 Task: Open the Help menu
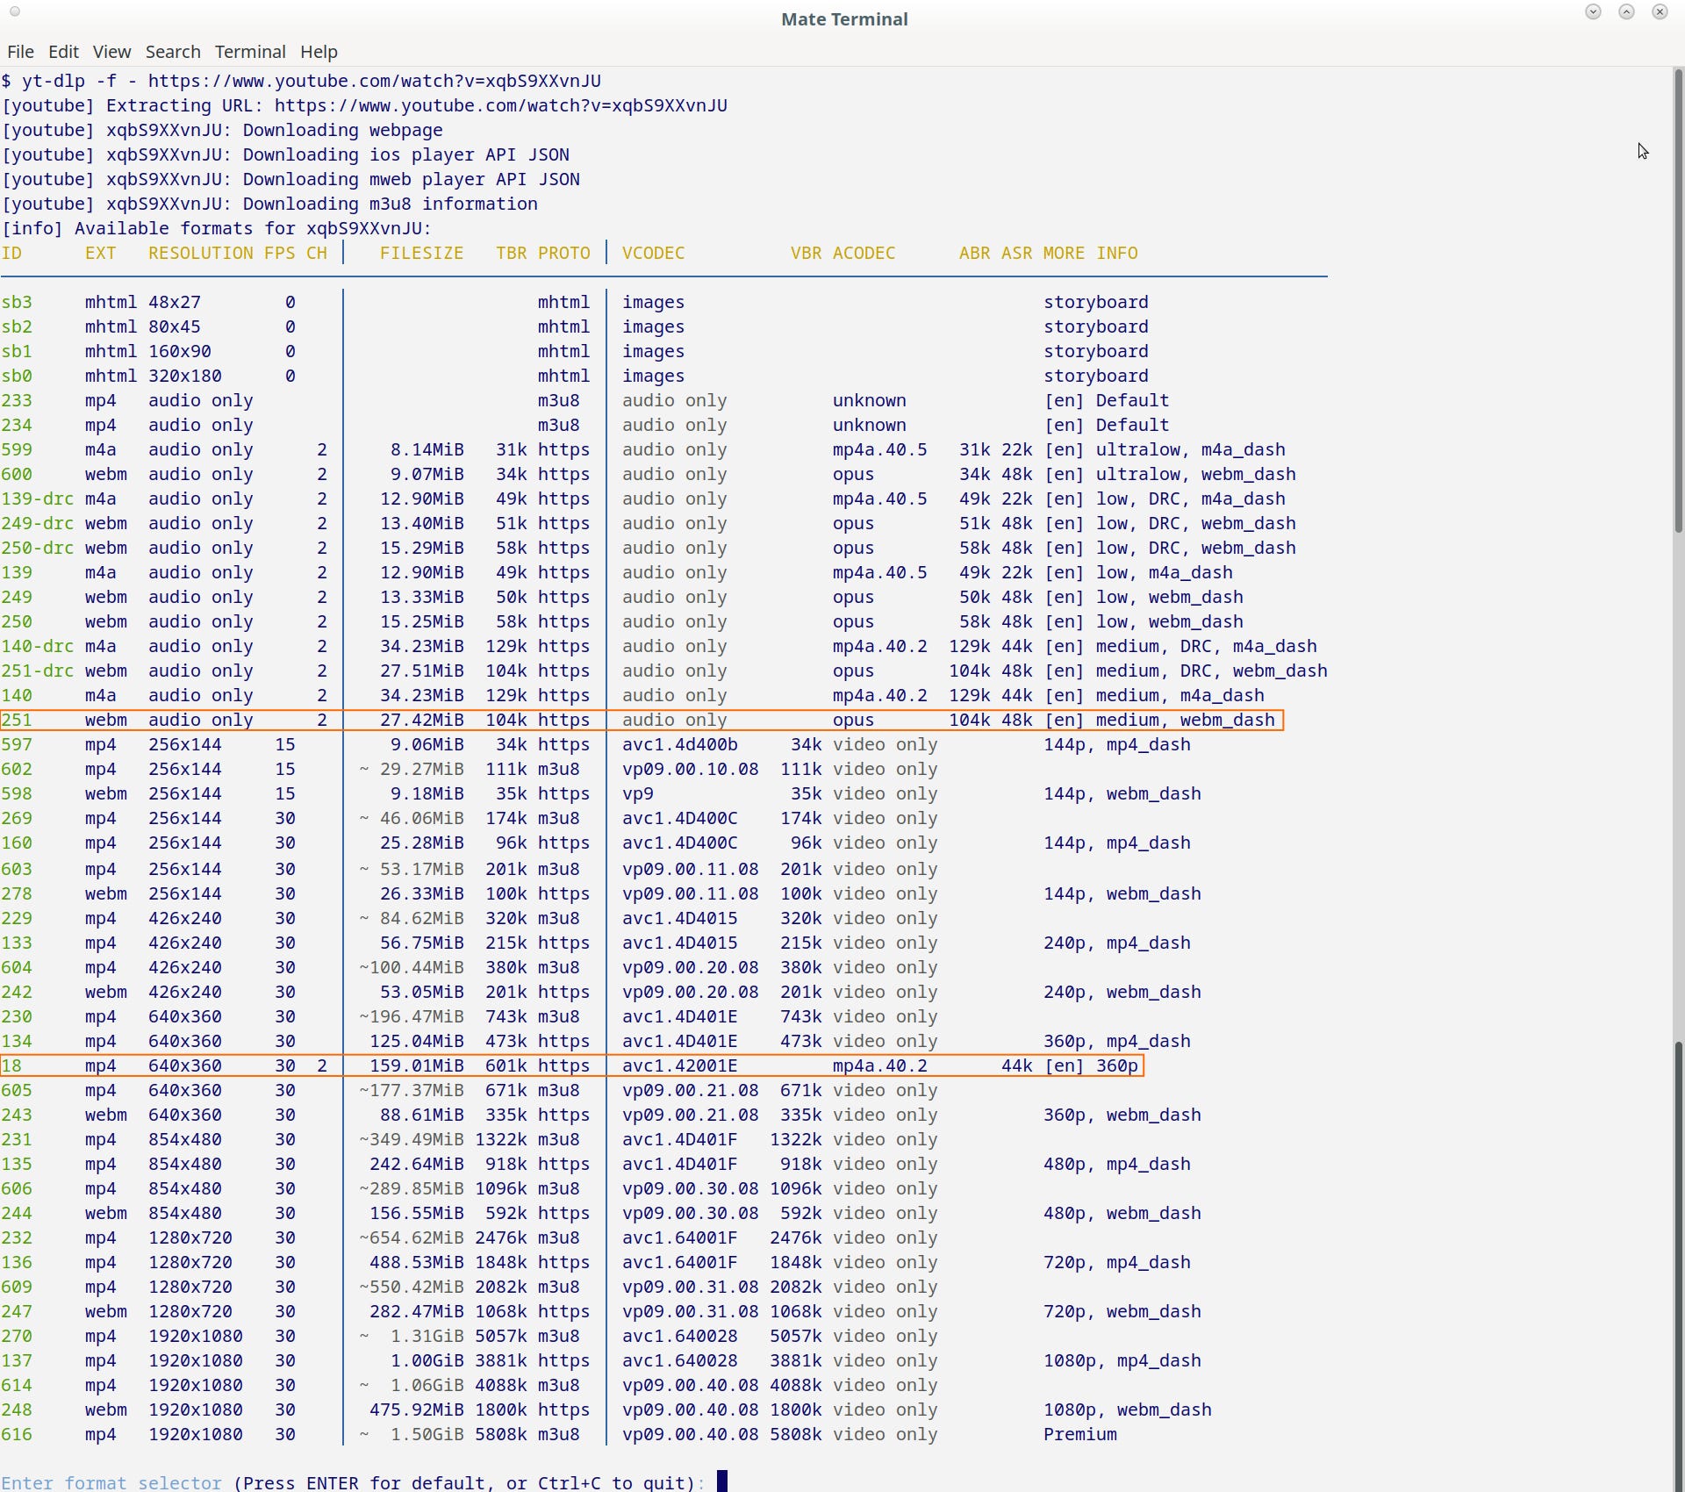(319, 52)
